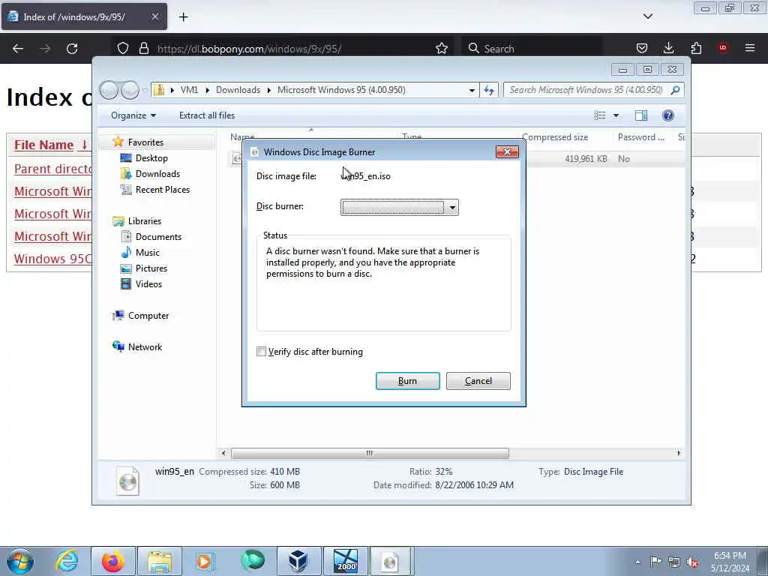Open Documents library

tap(158, 237)
